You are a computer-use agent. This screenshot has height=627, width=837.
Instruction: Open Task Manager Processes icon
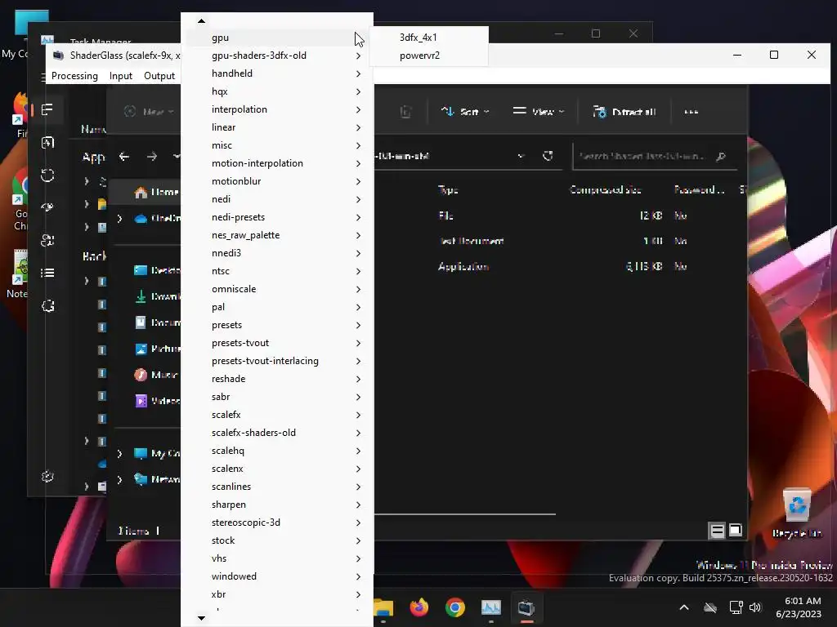click(x=47, y=110)
